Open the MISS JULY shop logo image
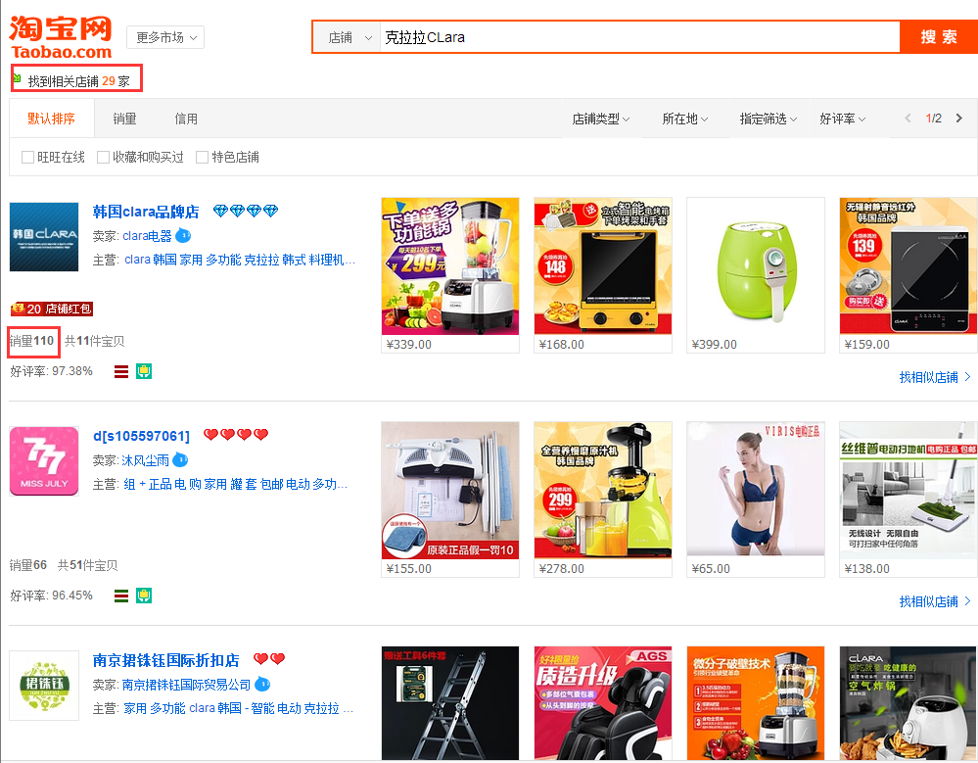Image resolution: width=978 pixels, height=763 pixels. point(44,461)
